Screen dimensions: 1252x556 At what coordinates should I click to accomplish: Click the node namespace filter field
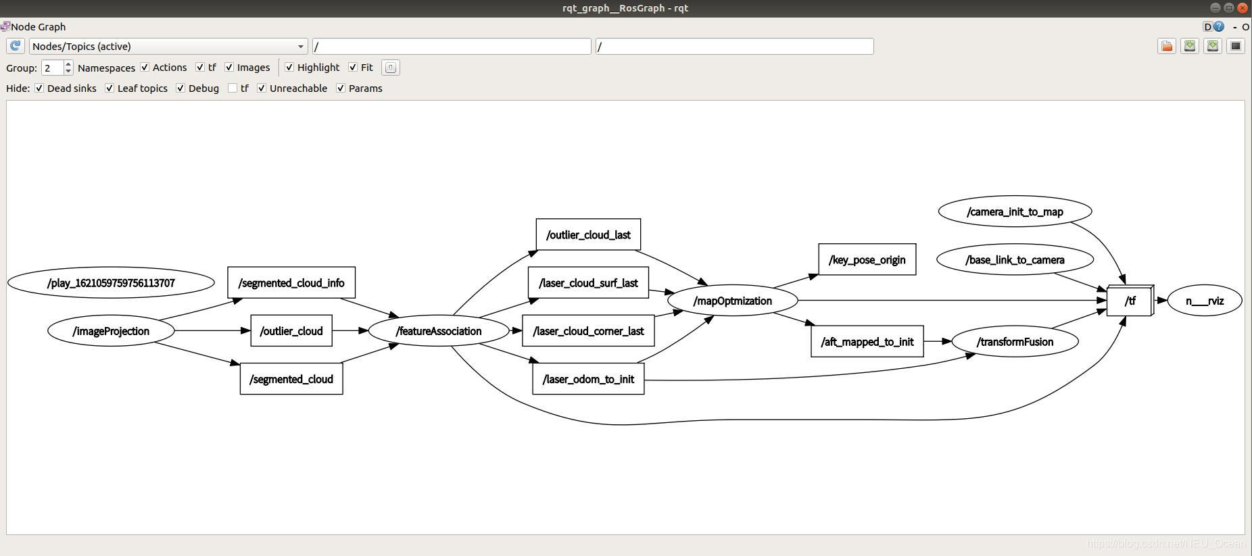tap(452, 46)
